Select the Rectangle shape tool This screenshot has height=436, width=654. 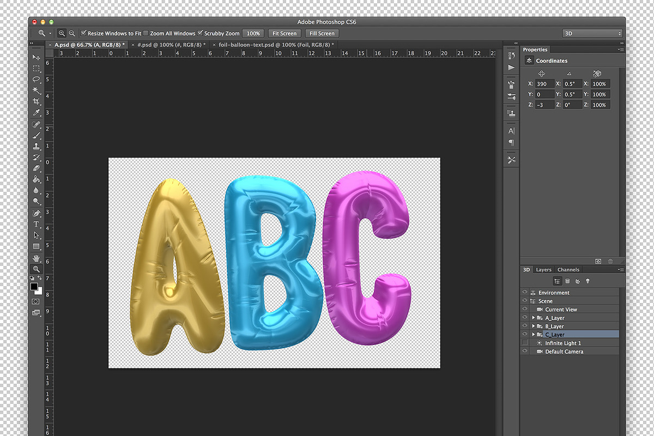[x=37, y=246]
